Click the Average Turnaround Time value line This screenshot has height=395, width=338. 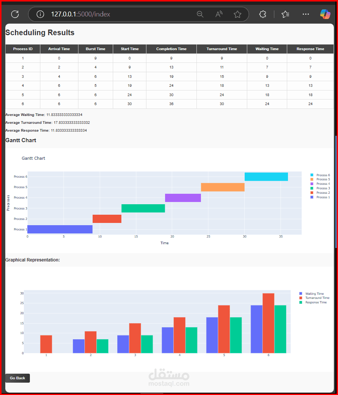tap(47, 122)
